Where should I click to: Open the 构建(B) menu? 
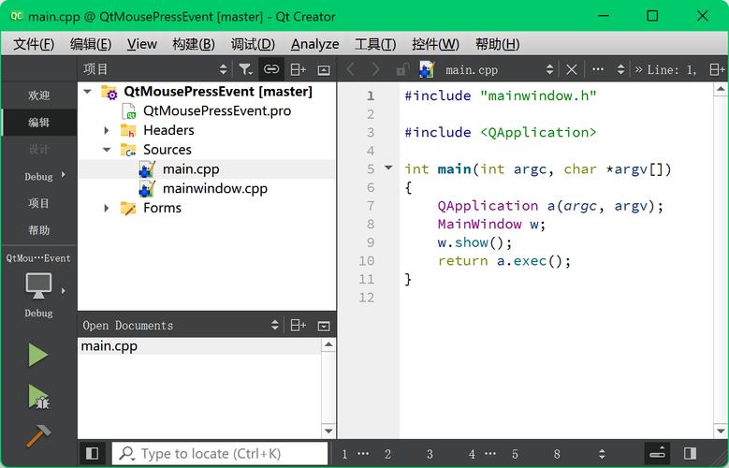[194, 44]
